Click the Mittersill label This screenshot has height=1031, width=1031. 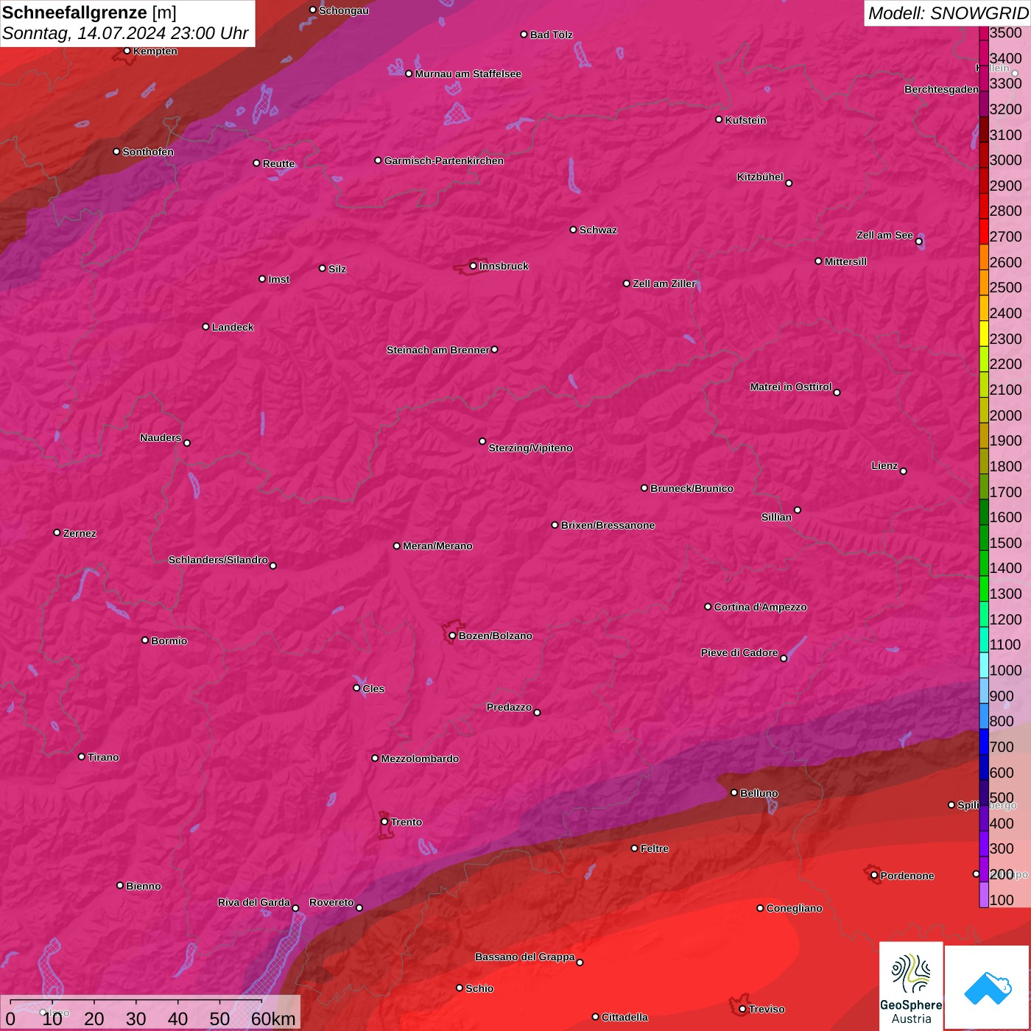pyautogui.click(x=845, y=261)
